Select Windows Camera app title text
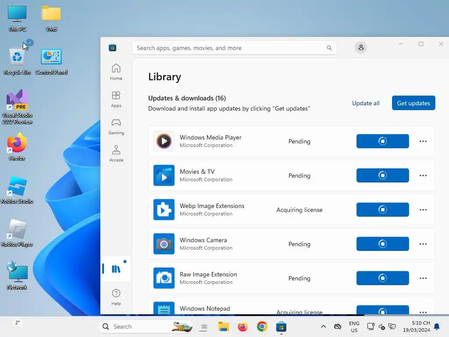 click(203, 240)
